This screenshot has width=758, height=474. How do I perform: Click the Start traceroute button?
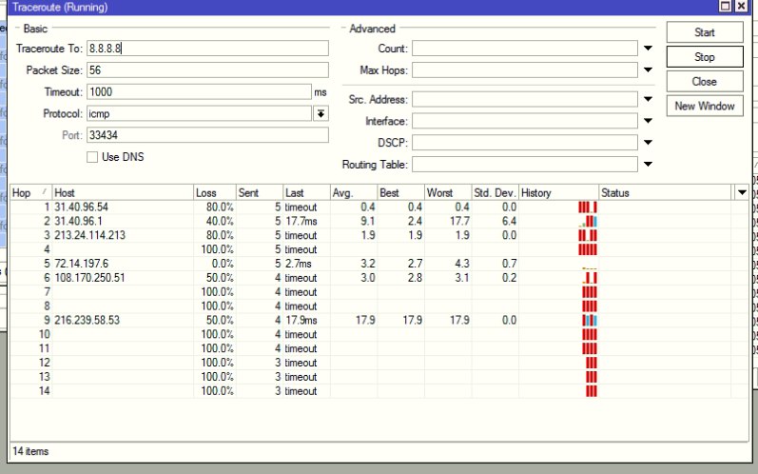pyautogui.click(x=705, y=32)
